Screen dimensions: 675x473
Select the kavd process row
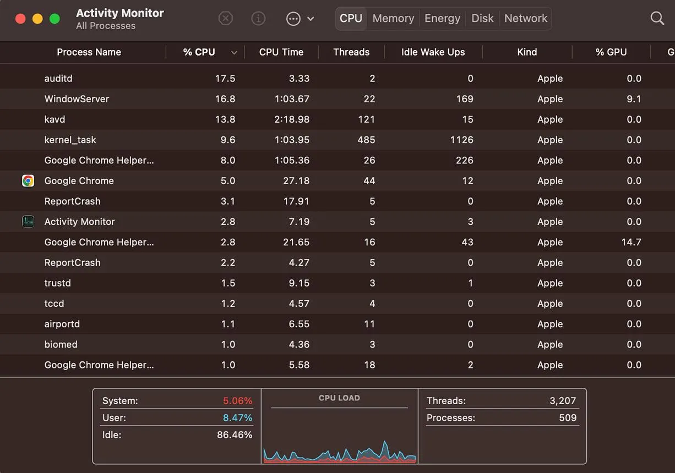tap(337, 119)
